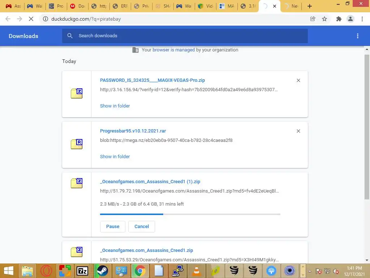Click the MAGIX-VEGAS-Pro.zip file icon
The height and width of the screenshot is (278, 370).
pos(77,93)
